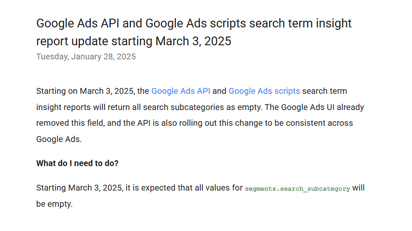Click the headline's first line beginning "Google Ads API and"
412x231 pixels.
pyautogui.click(x=194, y=23)
